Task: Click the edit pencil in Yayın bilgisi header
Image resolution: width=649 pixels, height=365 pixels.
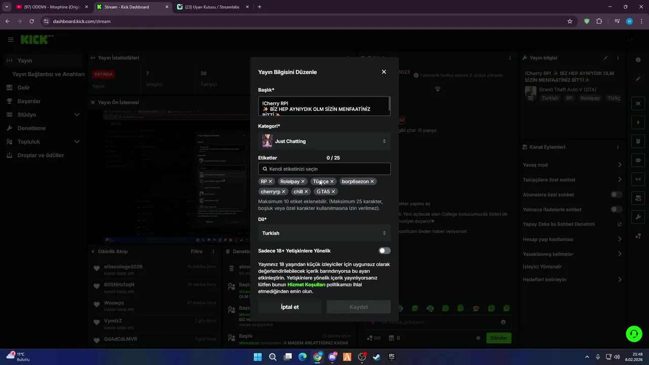Action: pos(605,58)
